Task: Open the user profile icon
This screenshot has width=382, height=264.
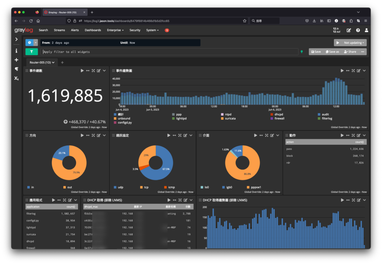Action: pos(366,30)
